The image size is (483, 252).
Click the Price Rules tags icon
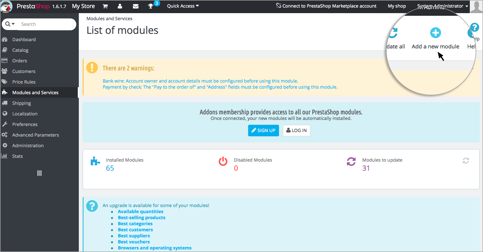coord(5,82)
